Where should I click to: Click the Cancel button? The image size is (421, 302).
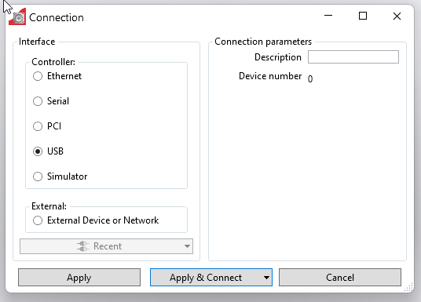[340, 278]
